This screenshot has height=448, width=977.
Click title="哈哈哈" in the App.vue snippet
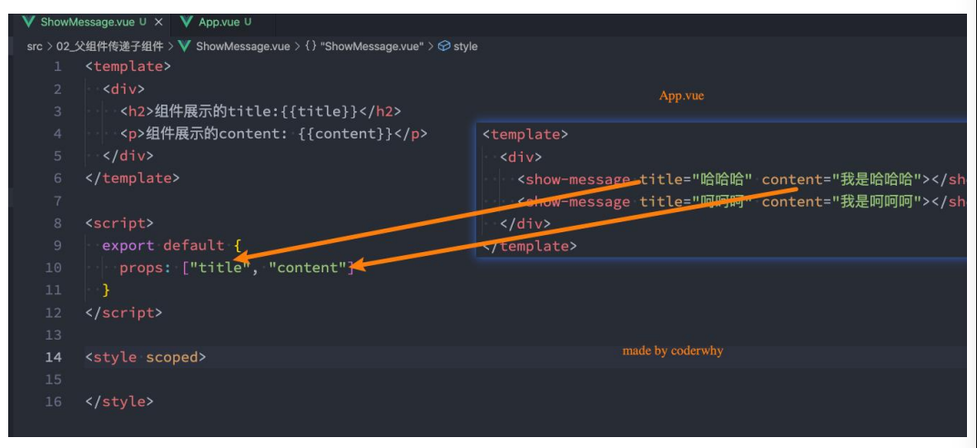697,180
